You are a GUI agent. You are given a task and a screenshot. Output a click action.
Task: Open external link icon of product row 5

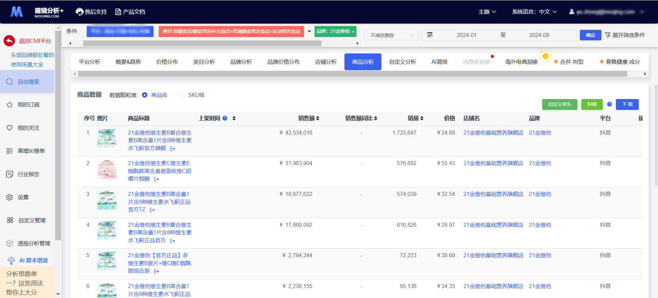click(x=157, y=271)
